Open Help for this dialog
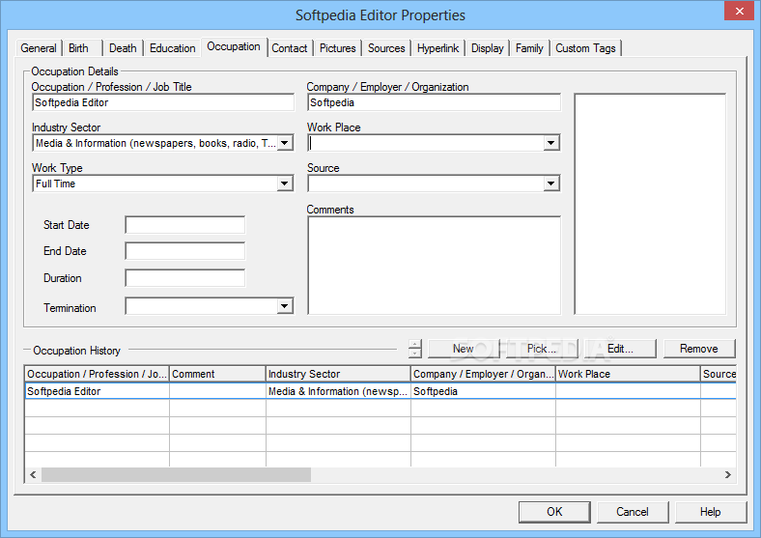 (x=711, y=512)
